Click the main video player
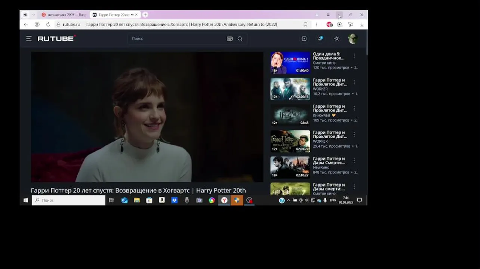480x269 pixels. click(147, 117)
